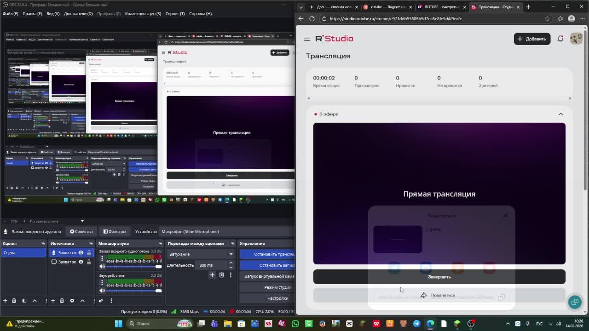Click Завершить to end RUTUBE stream

coord(439,277)
